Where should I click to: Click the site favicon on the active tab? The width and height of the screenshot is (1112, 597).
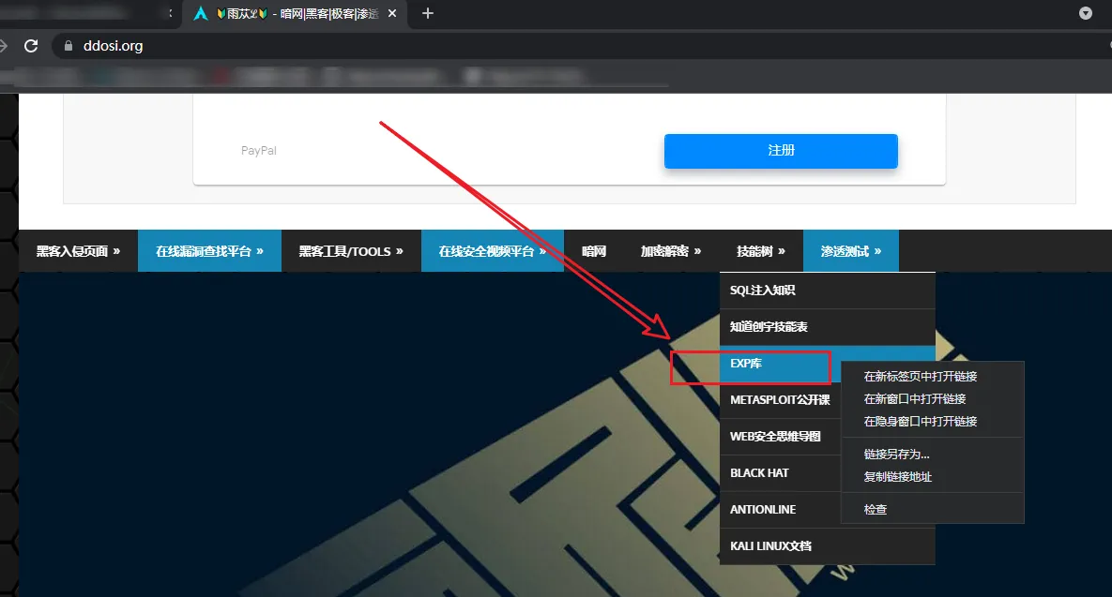point(201,13)
